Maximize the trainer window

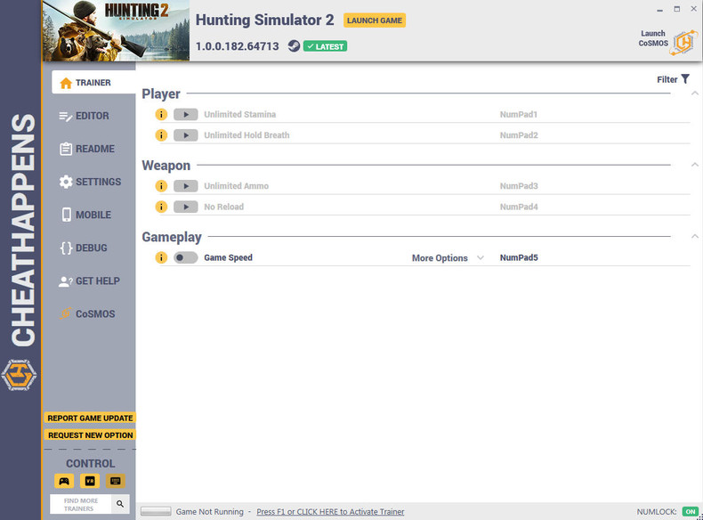coord(676,9)
